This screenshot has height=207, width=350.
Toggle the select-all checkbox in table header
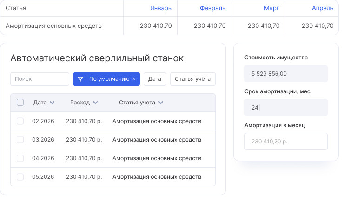pos(20,103)
